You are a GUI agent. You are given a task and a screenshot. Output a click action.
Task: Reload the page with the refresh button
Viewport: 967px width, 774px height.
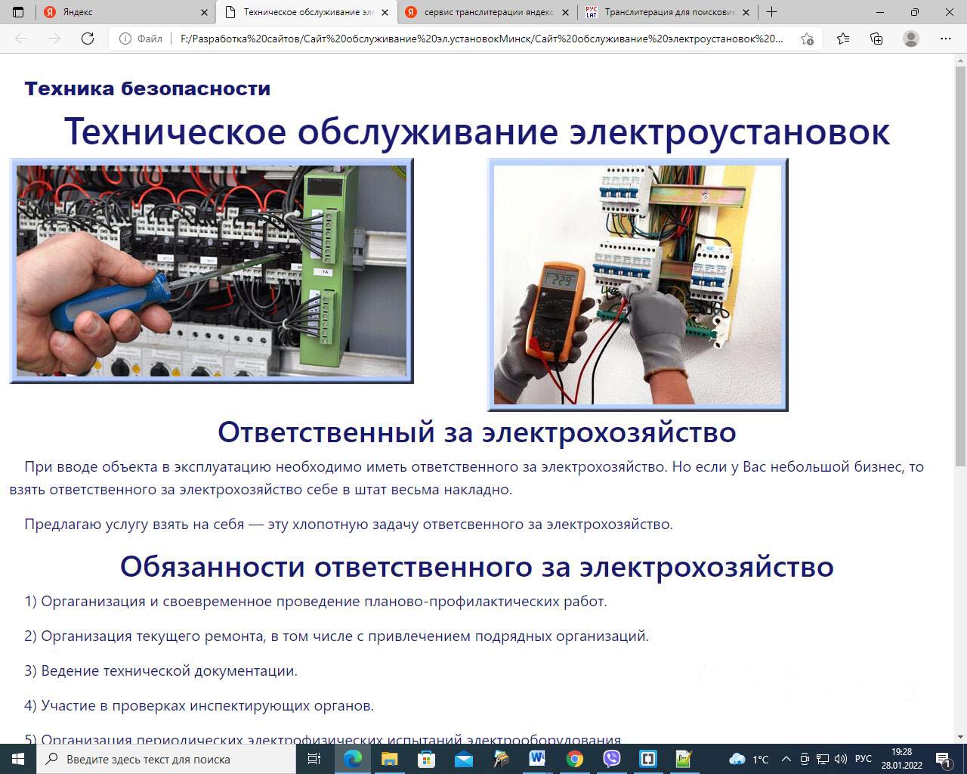[x=88, y=39]
